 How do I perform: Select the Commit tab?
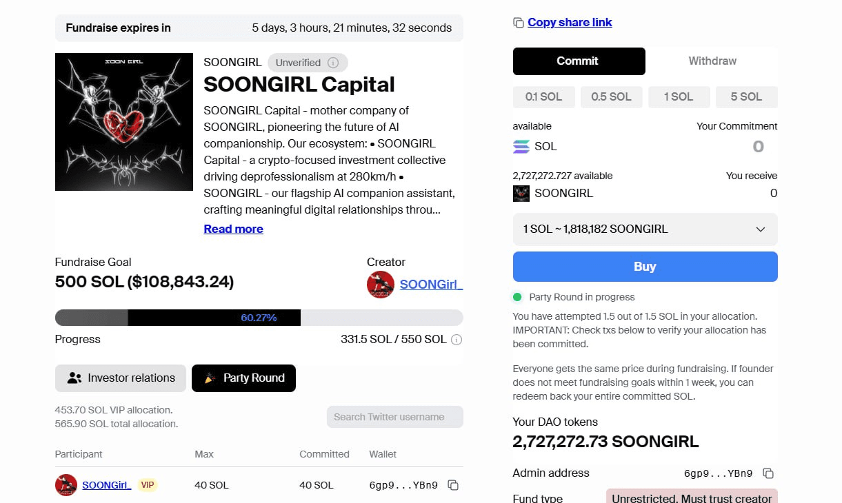pyautogui.click(x=579, y=61)
